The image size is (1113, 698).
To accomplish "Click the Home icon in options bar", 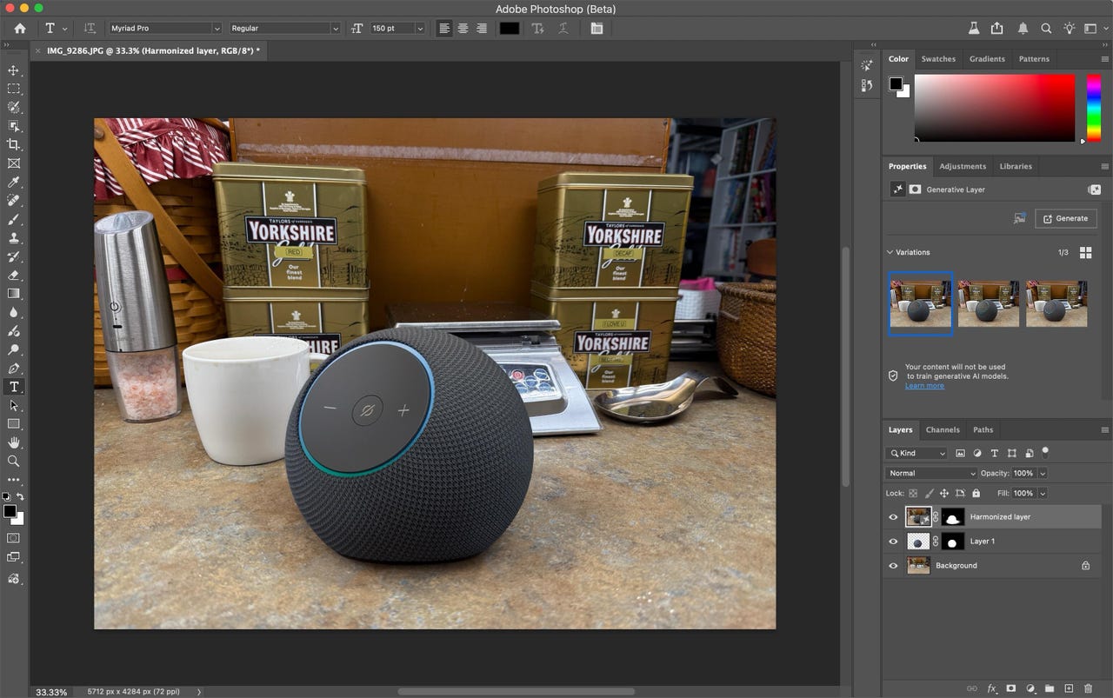I will click(x=20, y=29).
